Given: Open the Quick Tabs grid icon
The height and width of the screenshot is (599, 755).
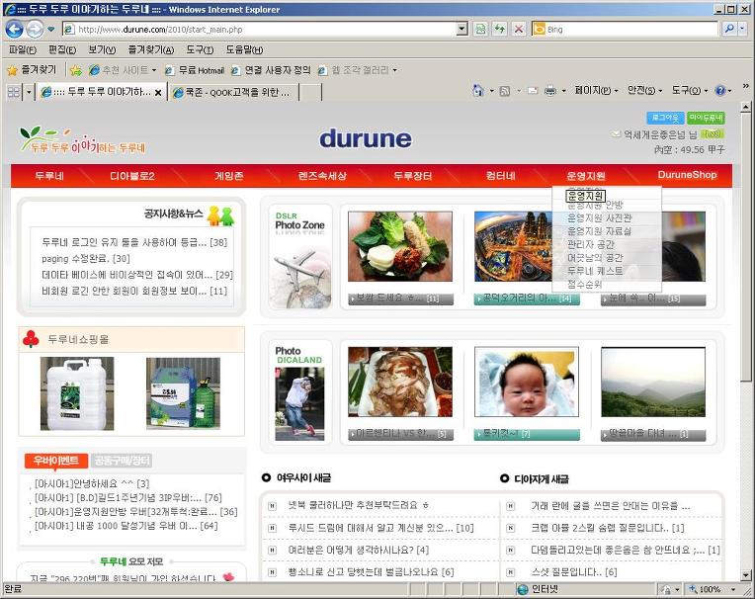Looking at the screenshot, I should pyautogui.click(x=14, y=92).
